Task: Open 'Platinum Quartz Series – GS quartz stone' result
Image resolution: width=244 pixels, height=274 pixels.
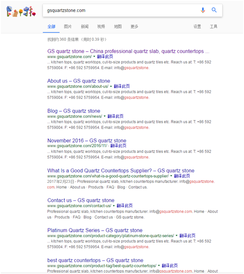Action: tap(95, 230)
